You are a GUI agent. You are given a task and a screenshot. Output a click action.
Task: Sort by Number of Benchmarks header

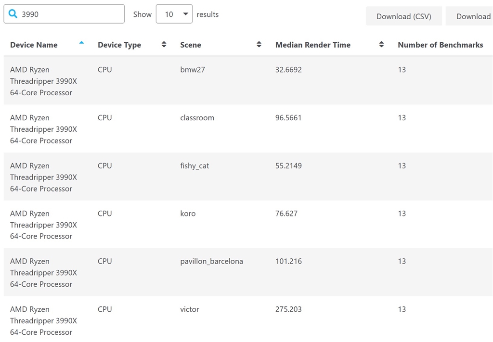pos(440,45)
